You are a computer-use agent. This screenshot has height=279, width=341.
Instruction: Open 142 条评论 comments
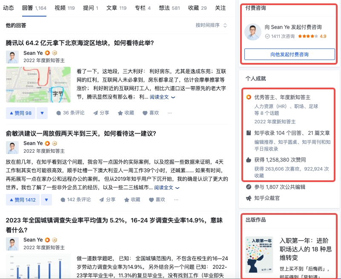click(75, 199)
